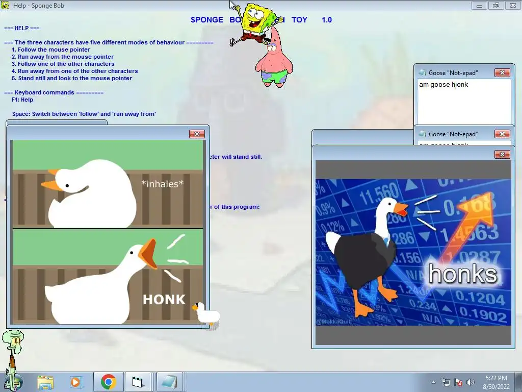Click "2. Run away from the mouse pointer"

63,57
